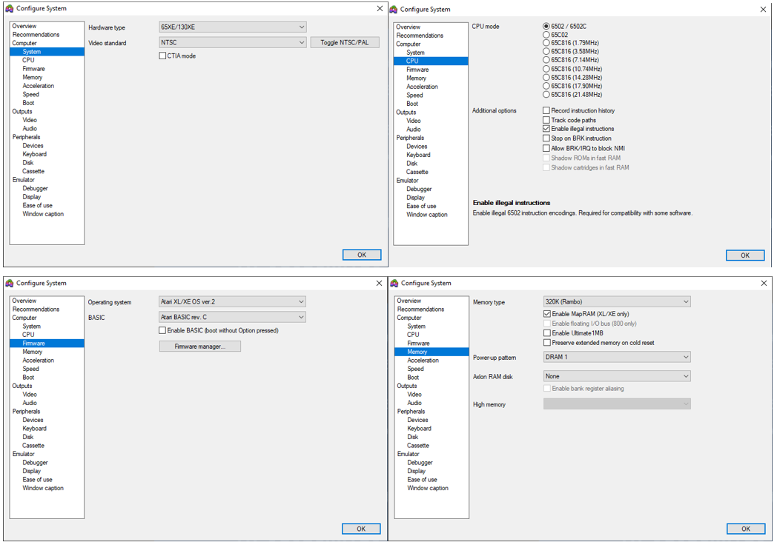777x545 pixels.
Task: Check Preserve extended memory on cold reset
Action: (x=547, y=343)
